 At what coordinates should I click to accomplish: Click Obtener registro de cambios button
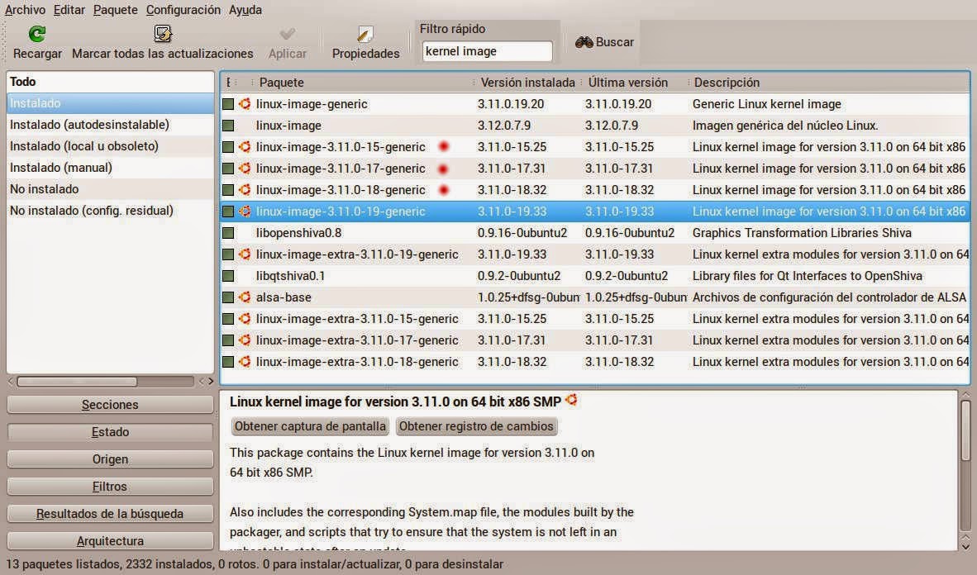476,426
